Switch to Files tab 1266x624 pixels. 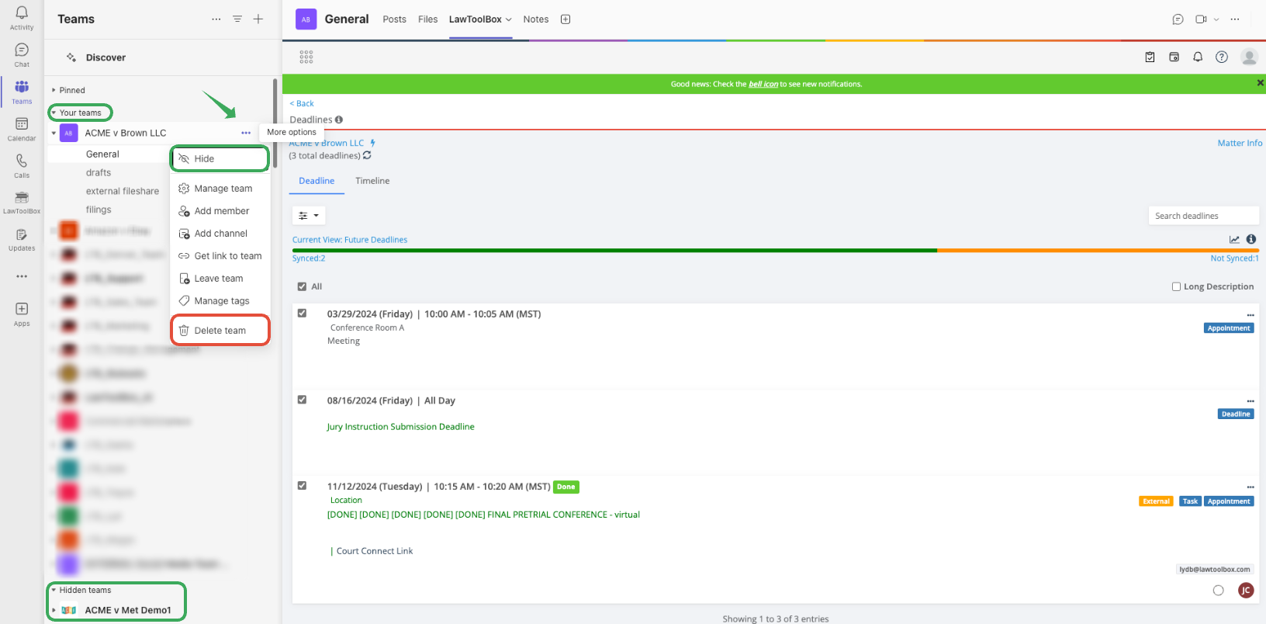[x=428, y=19]
